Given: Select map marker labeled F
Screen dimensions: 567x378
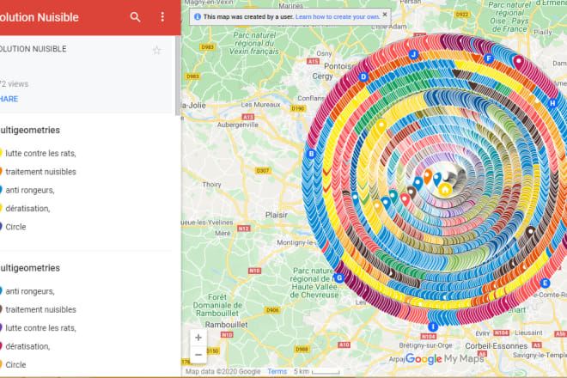Looking at the screenshot, I should tap(489, 58).
